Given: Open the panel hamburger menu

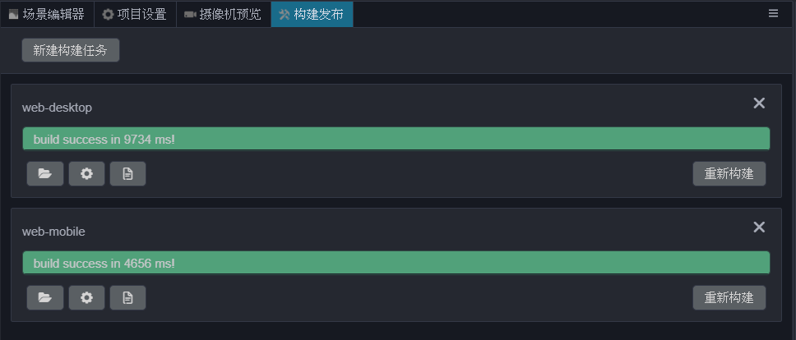Looking at the screenshot, I should (773, 13).
